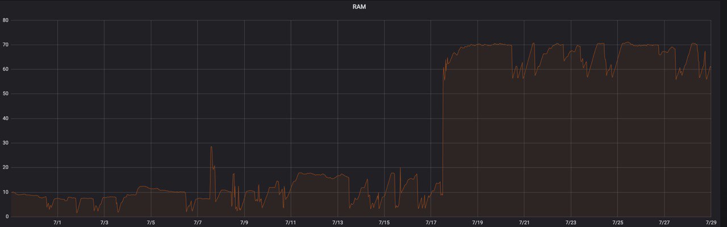The image size is (727, 227).
Task: Click the 70 value on y-axis
Action: 6,45
